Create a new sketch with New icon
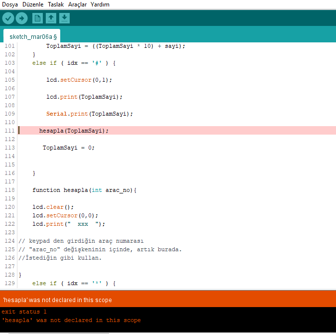Viewport: 336px width, 334px height. pos(37,18)
